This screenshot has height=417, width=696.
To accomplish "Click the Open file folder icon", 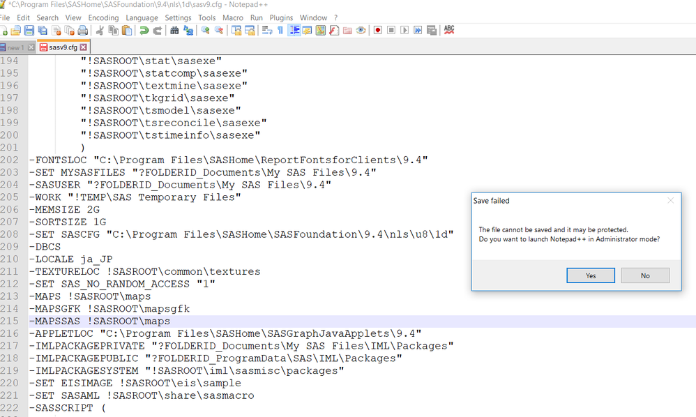I will point(16,30).
